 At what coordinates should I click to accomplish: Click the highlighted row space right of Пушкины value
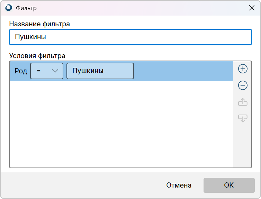tap(183, 71)
